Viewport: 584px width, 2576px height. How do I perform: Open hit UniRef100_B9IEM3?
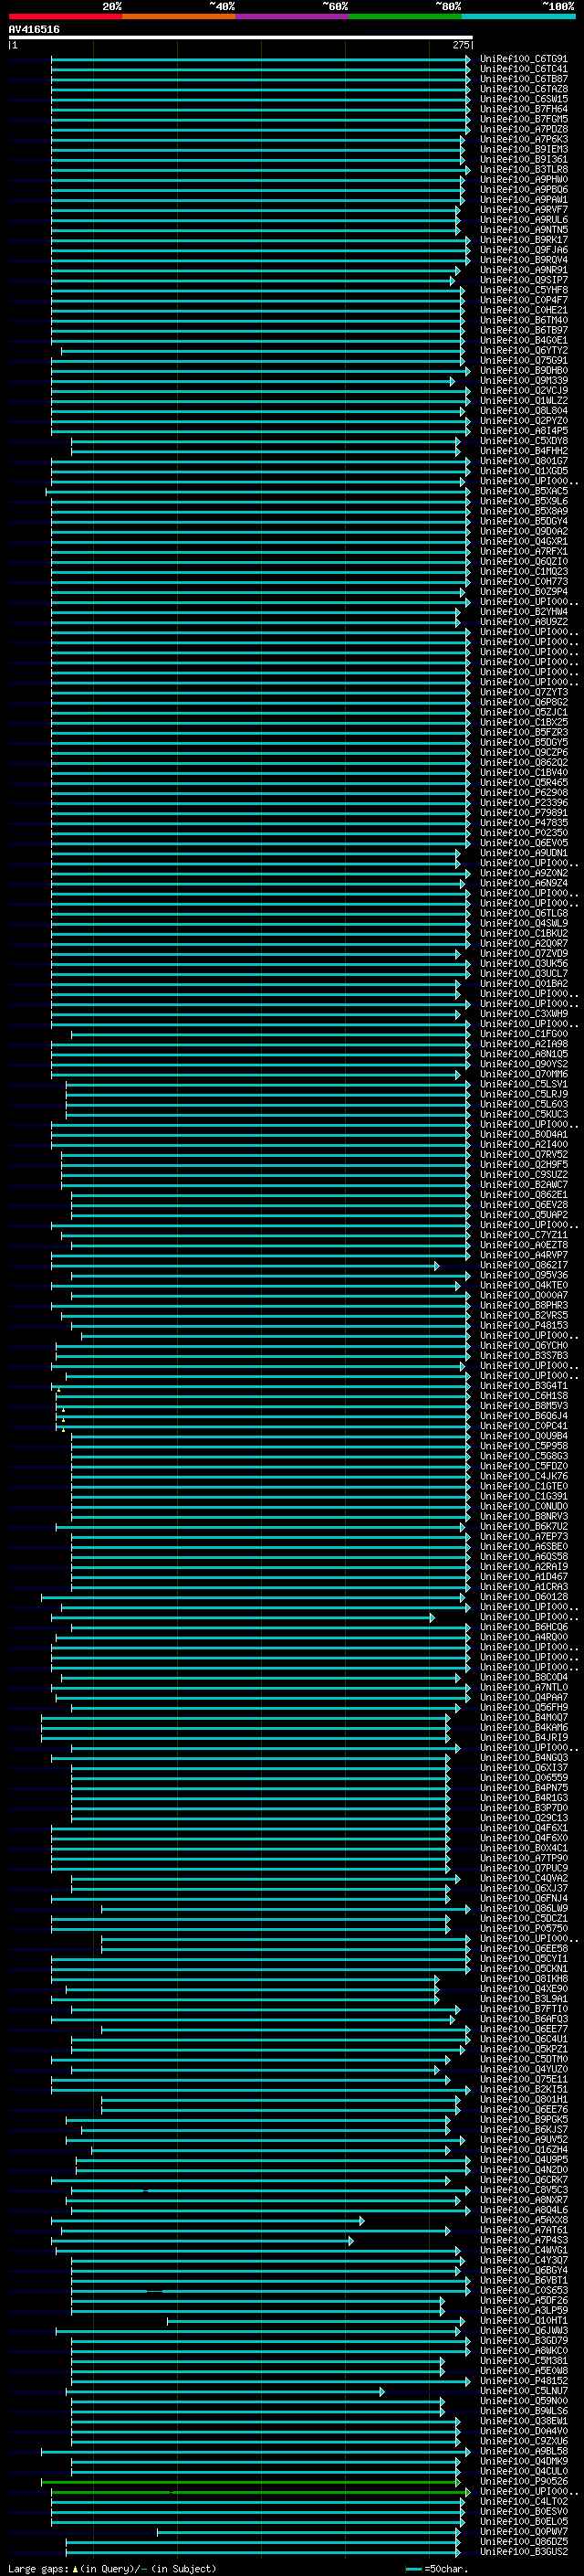(523, 149)
